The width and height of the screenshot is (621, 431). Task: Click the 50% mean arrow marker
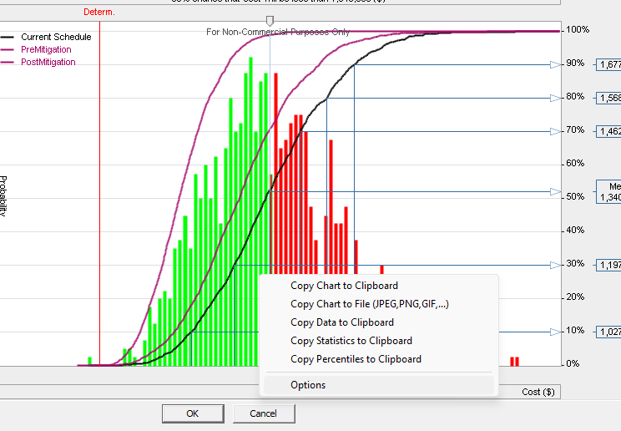tap(557, 192)
